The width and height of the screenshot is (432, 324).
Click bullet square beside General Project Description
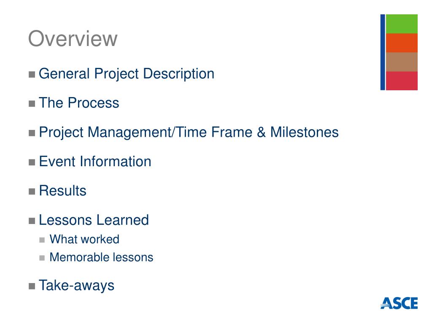(32, 75)
